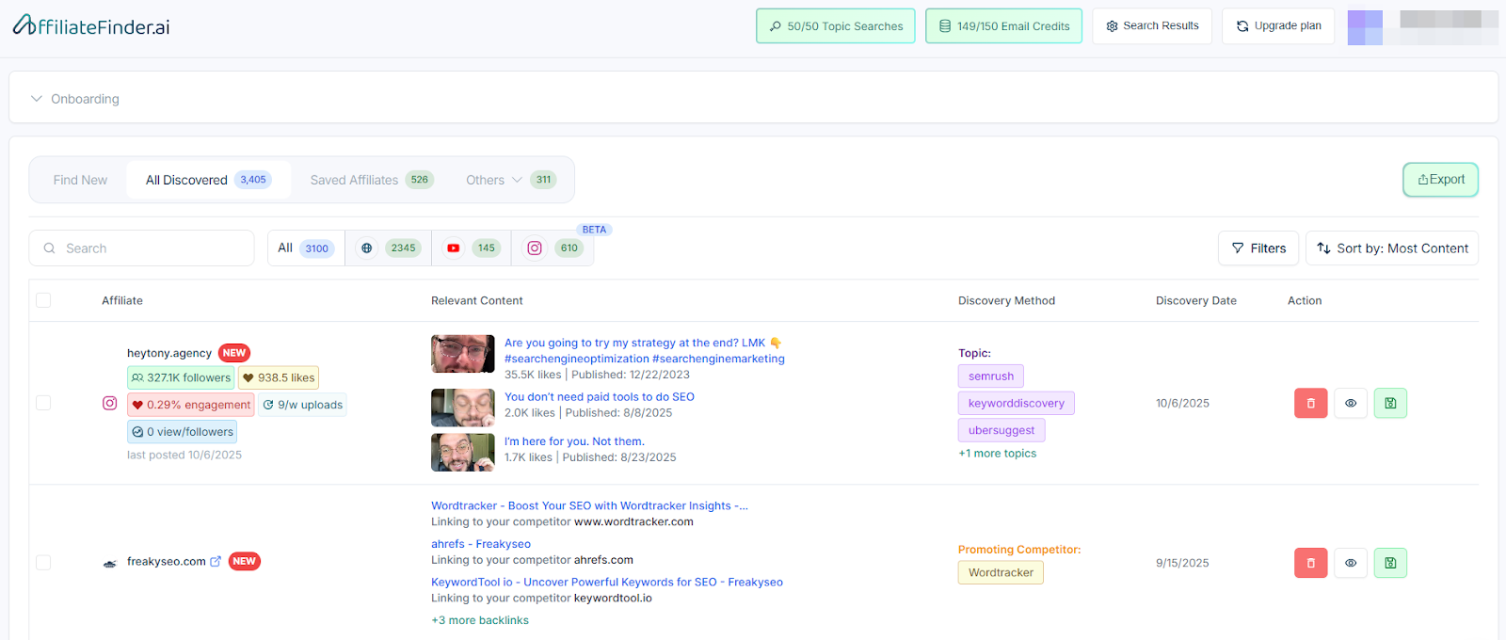1506x640 pixels.
Task: Save heytony.agency affiliate with green icon
Action: point(1390,403)
